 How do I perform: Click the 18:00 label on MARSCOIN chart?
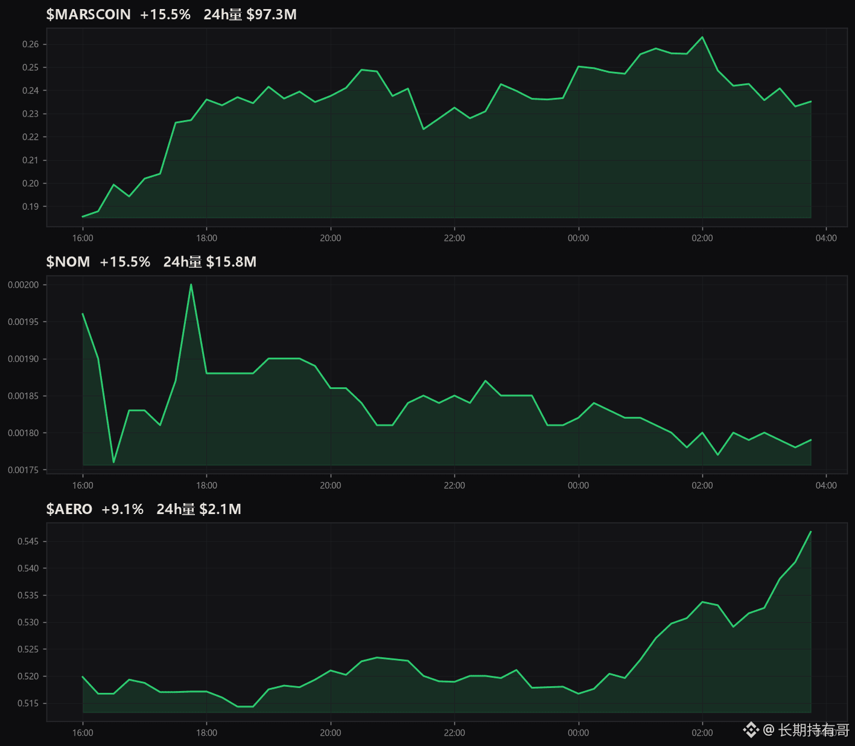pos(206,238)
